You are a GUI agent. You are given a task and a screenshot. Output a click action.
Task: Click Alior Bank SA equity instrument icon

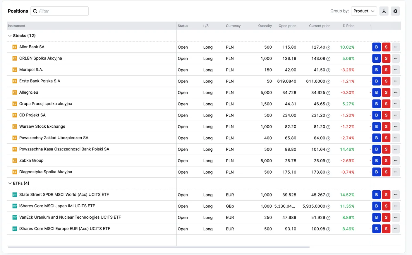15,47
